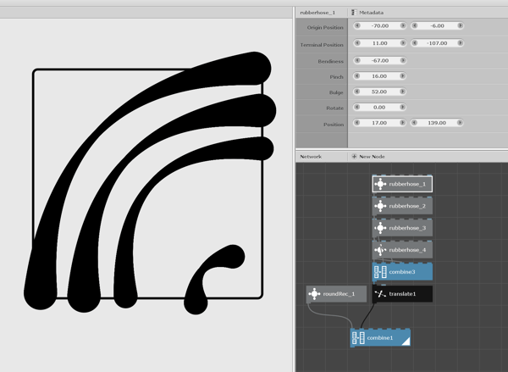
Task: Click the Rotate field 0.00
Action: 379,107
